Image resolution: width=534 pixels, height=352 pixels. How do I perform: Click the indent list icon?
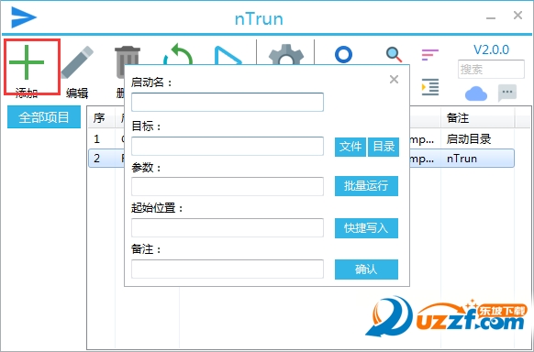430,87
